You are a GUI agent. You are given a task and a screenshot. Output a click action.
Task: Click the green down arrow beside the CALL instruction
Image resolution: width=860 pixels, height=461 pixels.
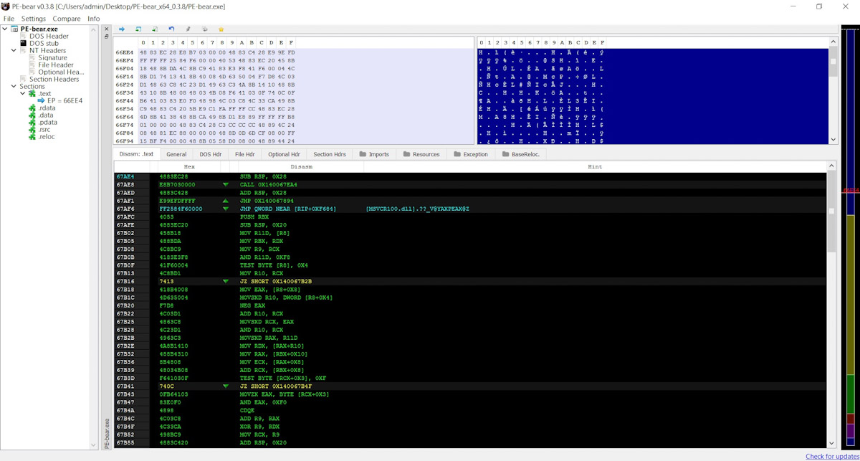tap(226, 184)
